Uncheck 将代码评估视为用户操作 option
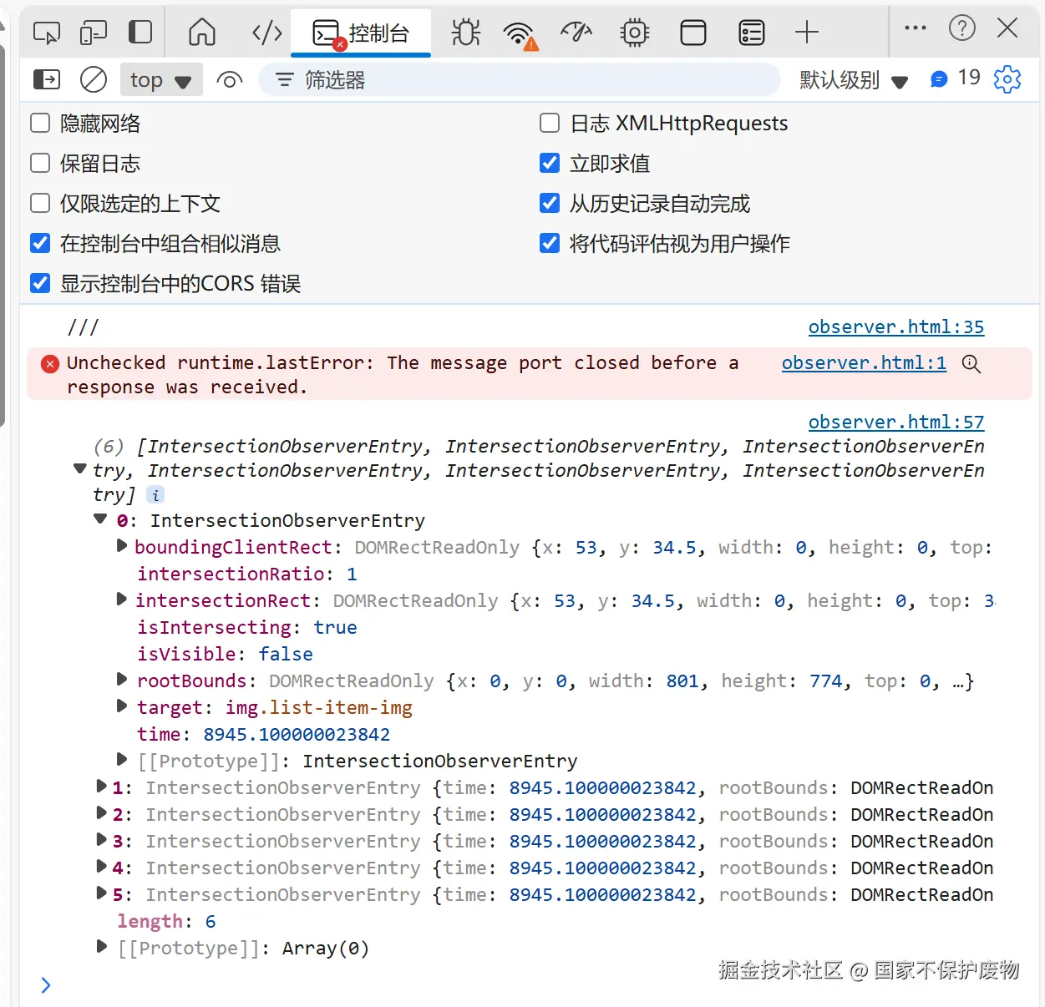 (x=550, y=243)
